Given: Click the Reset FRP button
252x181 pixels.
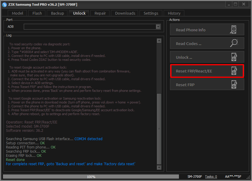Looking at the screenshot, I should pos(207,84).
